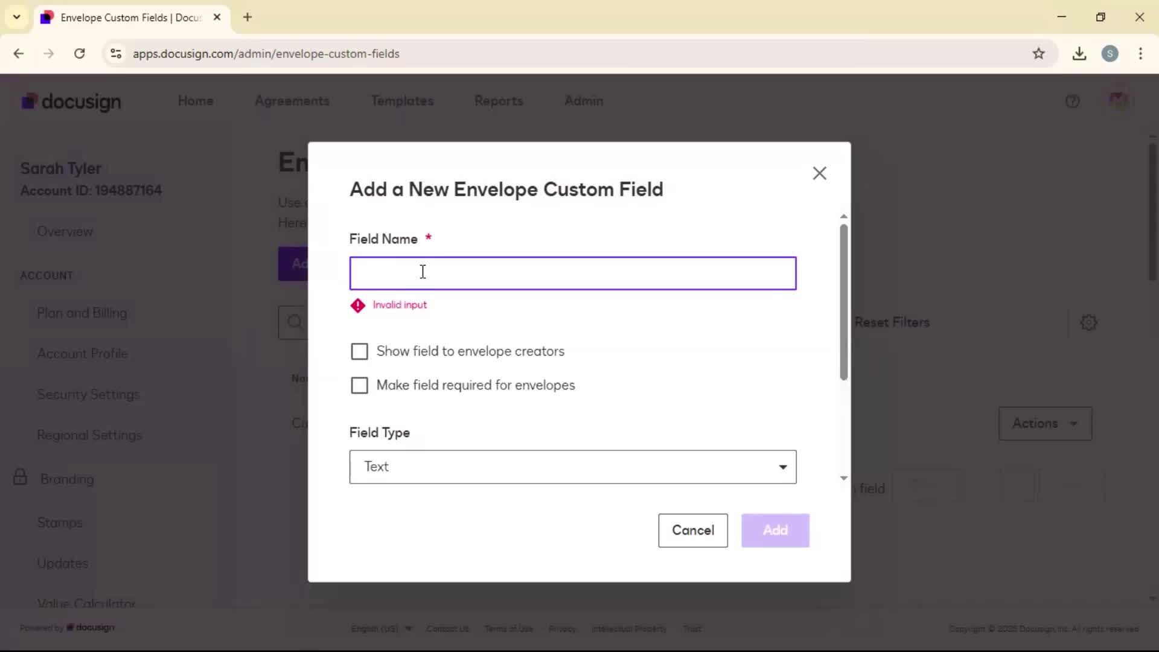
Task: Open the Field Type dropdown
Action: pos(573,467)
